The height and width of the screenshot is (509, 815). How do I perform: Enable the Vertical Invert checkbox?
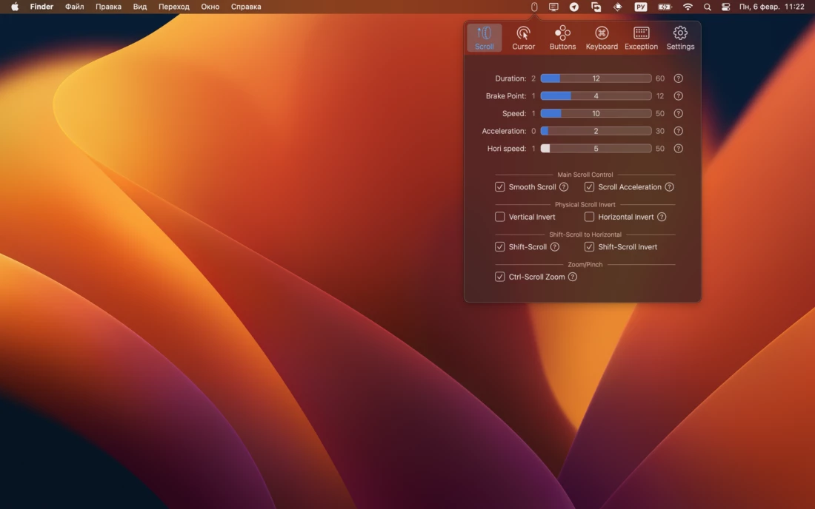(x=500, y=217)
